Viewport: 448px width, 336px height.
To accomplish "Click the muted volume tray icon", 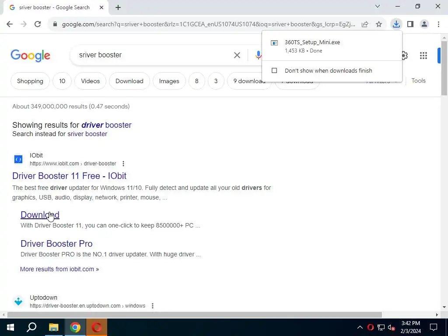I will coord(391,327).
